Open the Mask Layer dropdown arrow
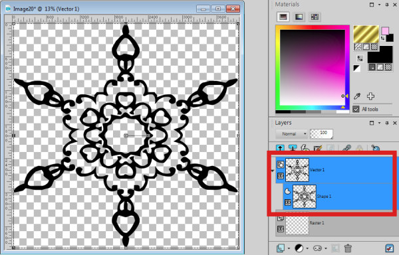Image resolution: width=399 pixels, height=255 pixels. point(326,248)
